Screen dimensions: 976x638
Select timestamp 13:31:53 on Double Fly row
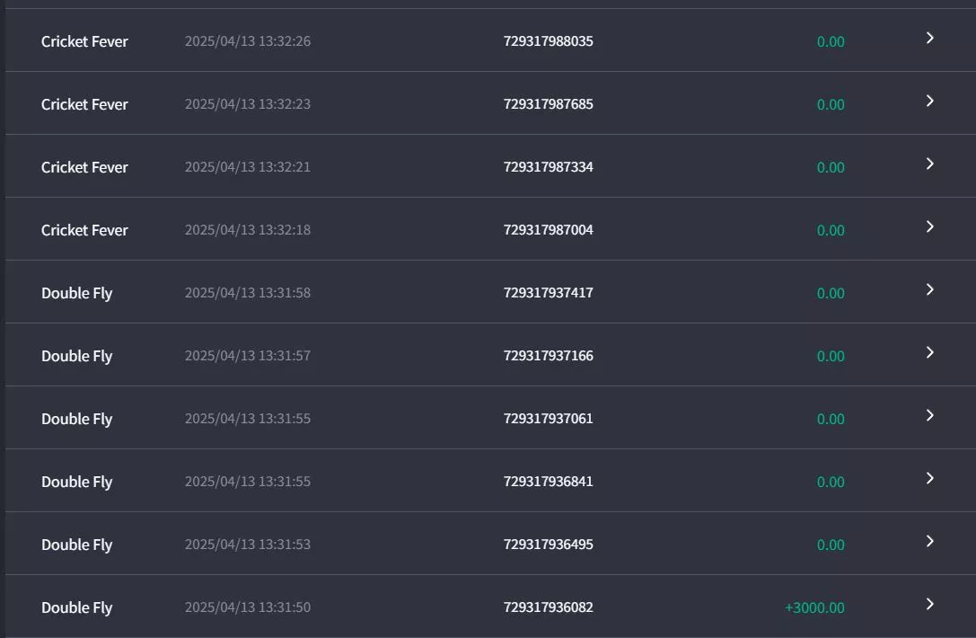pyautogui.click(x=248, y=545)
